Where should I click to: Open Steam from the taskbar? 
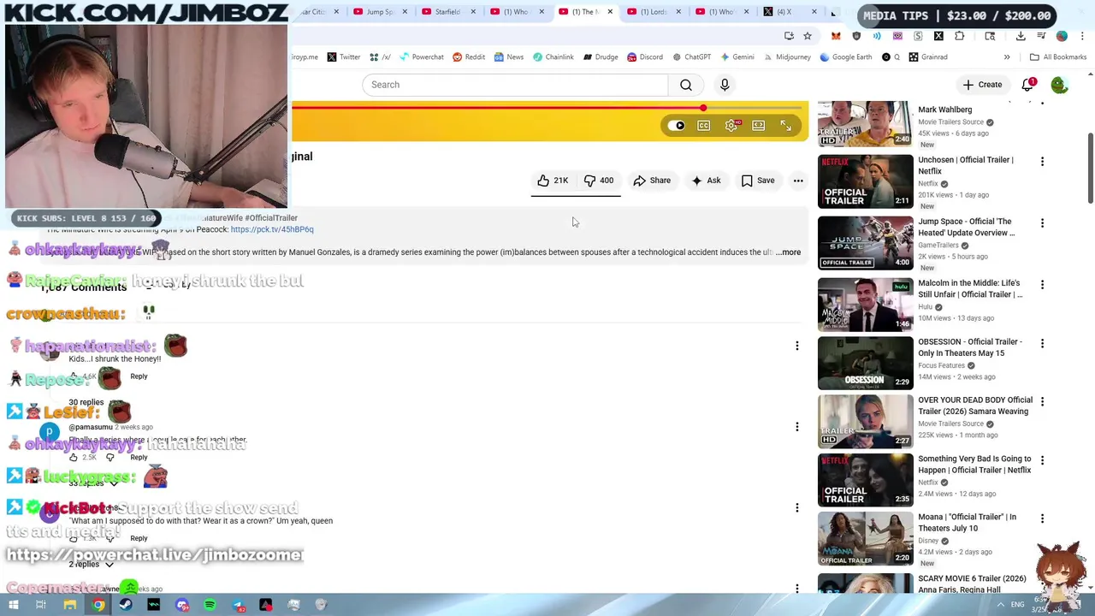(x=126, y=605)
